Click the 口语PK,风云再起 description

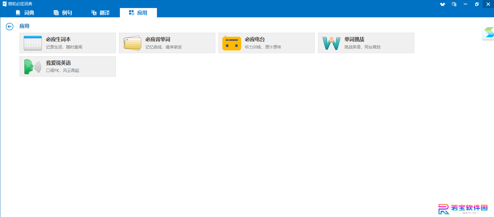[63, 70]
